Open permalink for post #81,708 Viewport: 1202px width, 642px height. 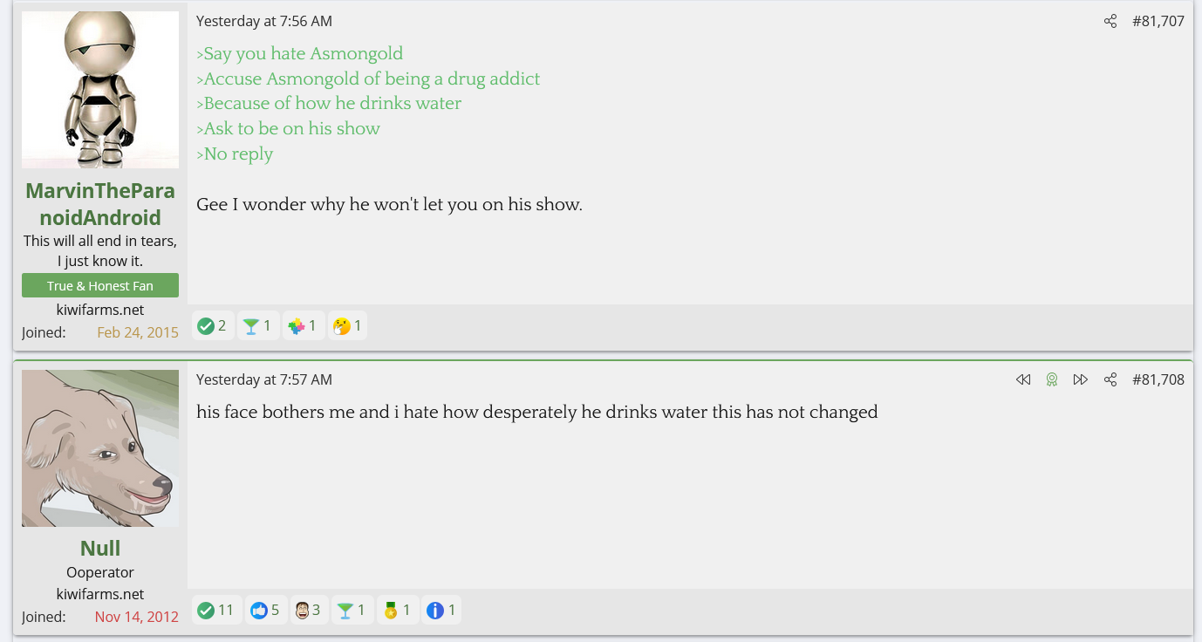pos(1158,379)
